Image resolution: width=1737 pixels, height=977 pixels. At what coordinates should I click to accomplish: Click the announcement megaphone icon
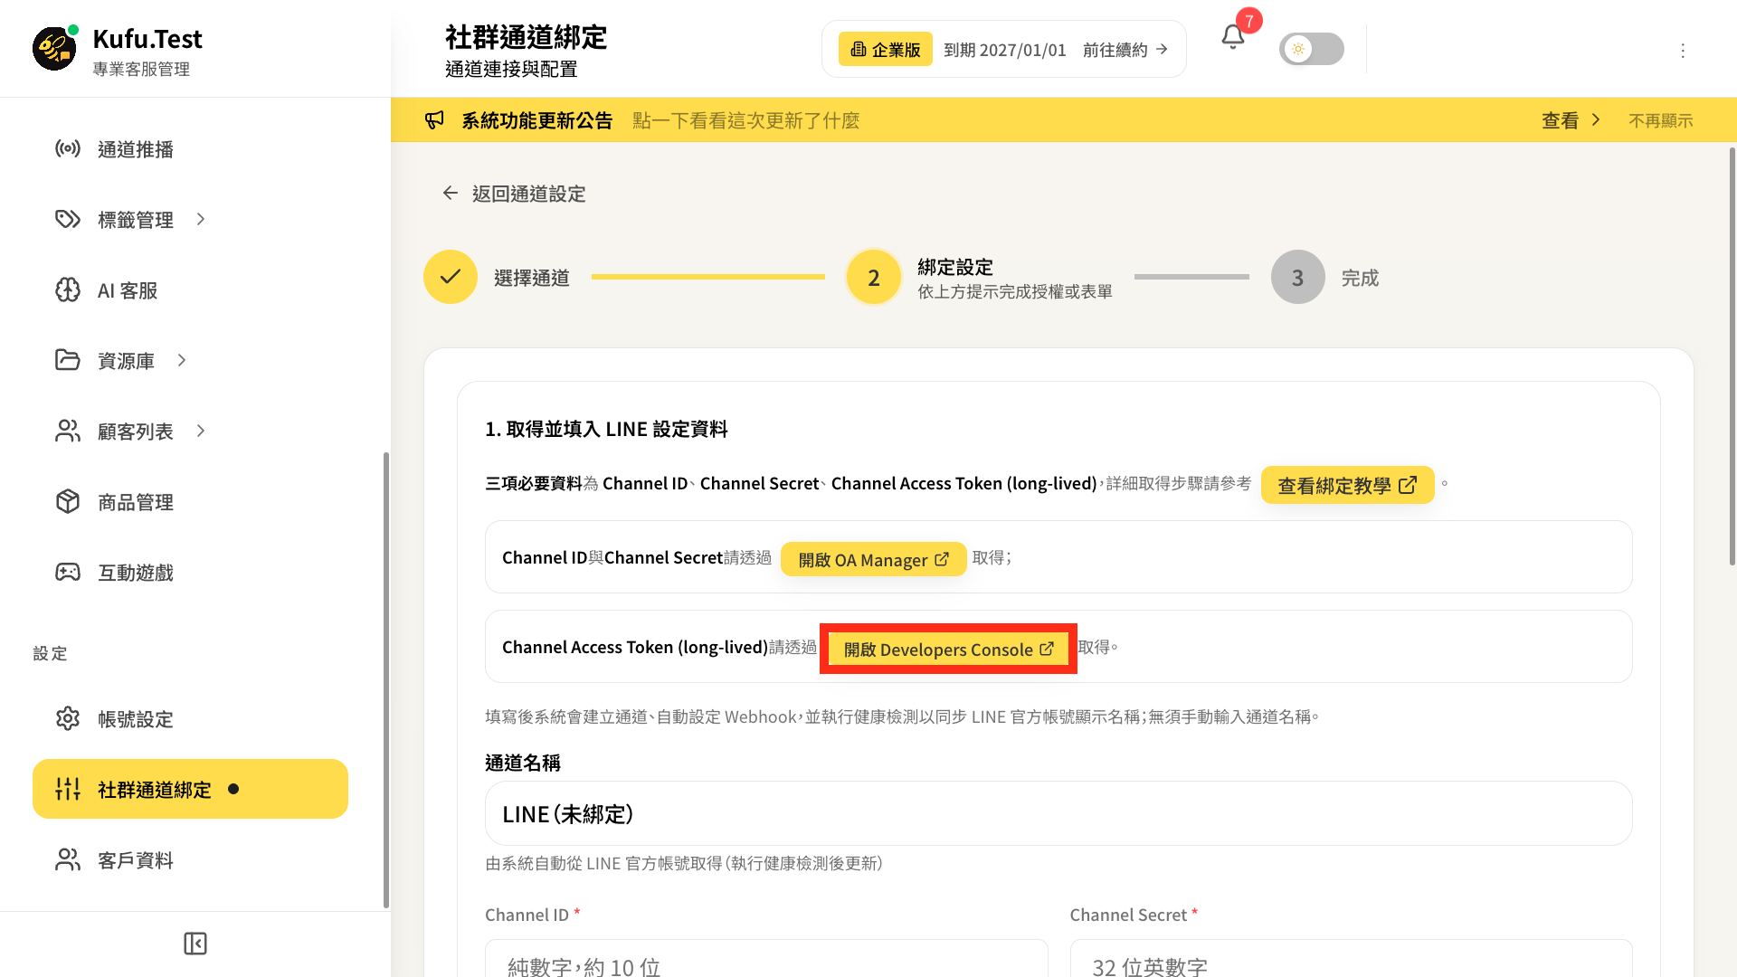[x=435, y=120]
